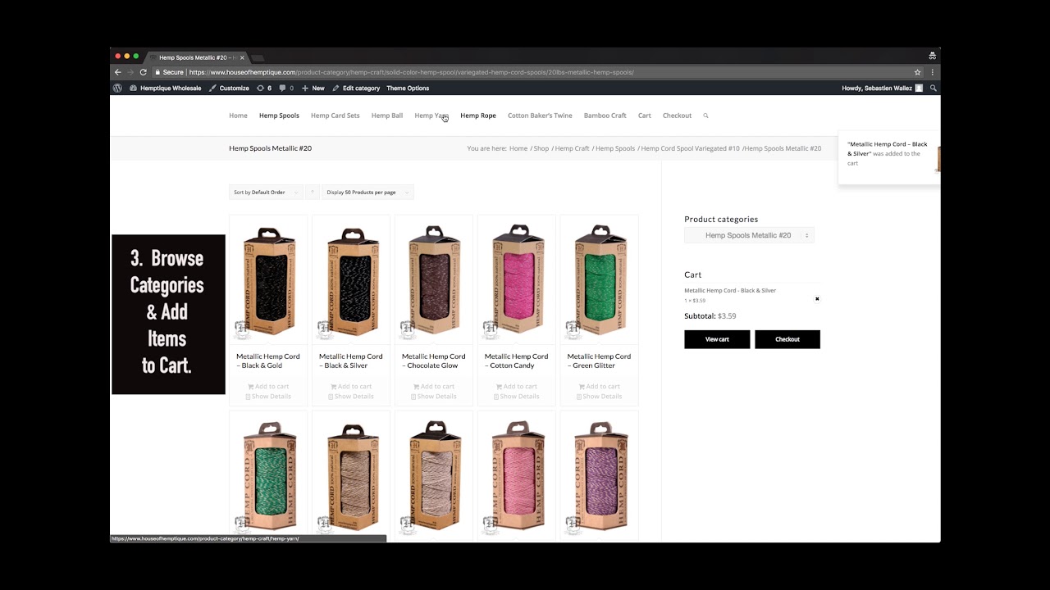Screen dimensions: 1050x590
Task: Open Display 50 Products per page dropdown
Action: point(367,193)
